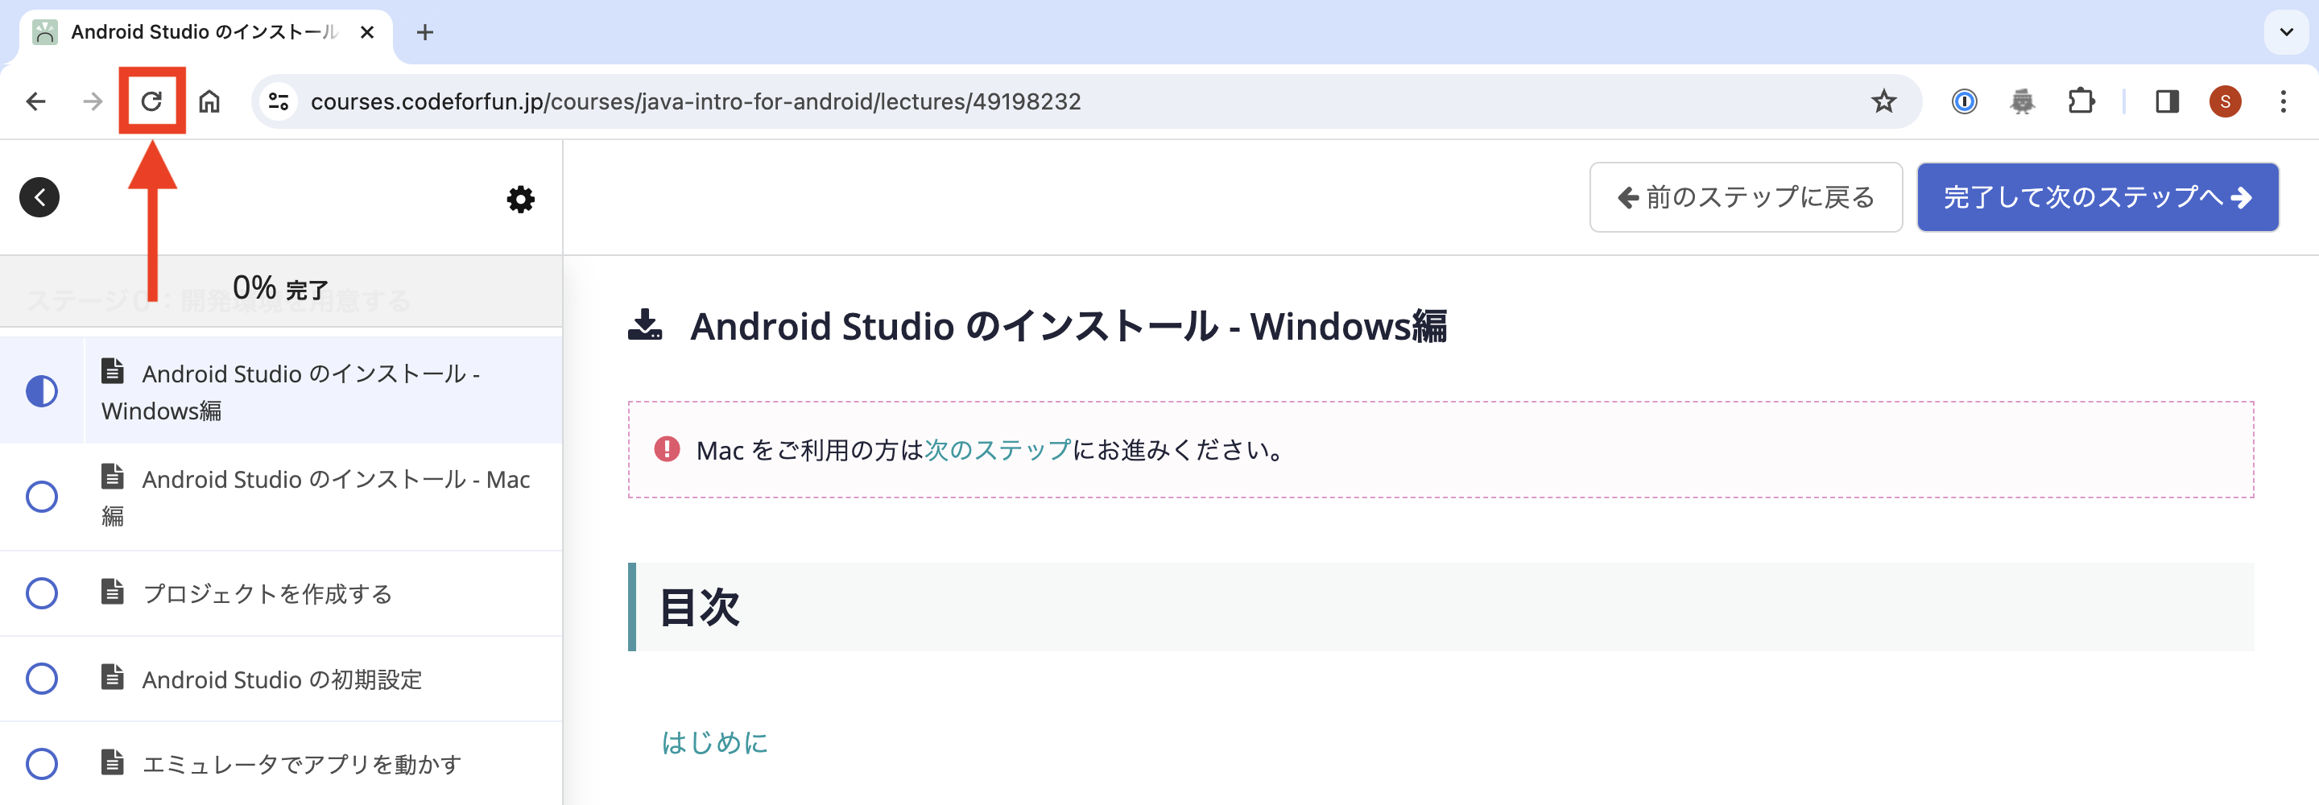Open a new browser tab
This screenshot has height=805, width=2319.
coord(425,32)
